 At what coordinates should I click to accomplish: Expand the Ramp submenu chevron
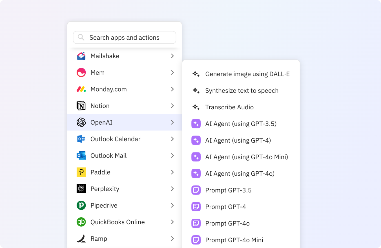click(172, 239)
